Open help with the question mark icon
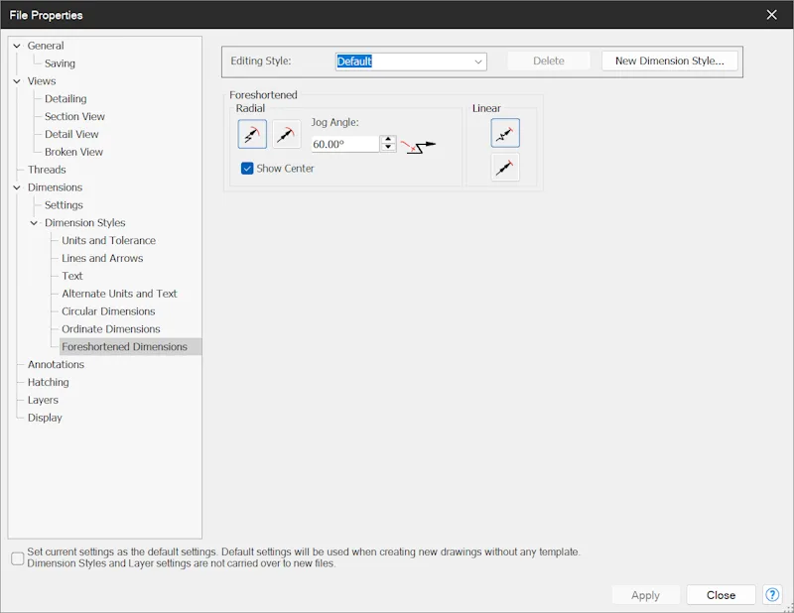Viewport: 794px width, 613px height. pos(772,595)
